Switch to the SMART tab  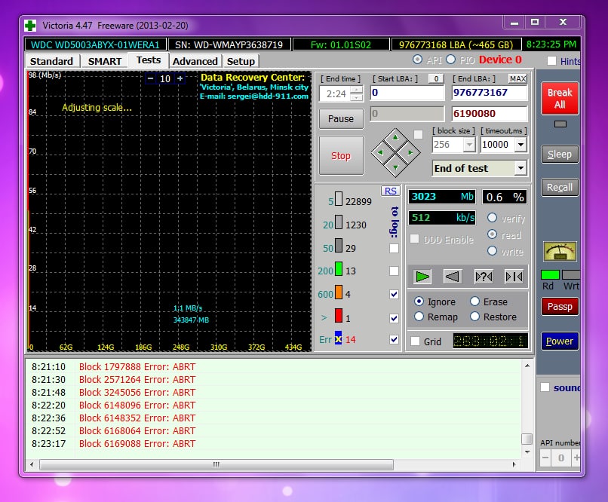pos(104,61)
